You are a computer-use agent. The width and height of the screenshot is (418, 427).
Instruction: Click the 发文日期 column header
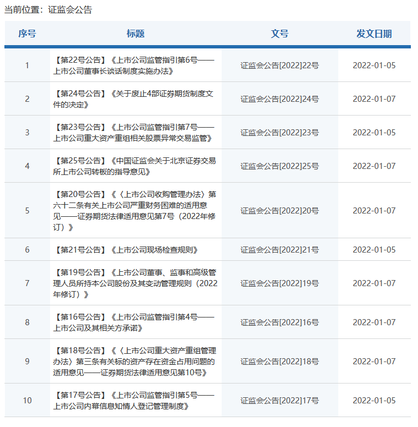pyautogui.click(x=374, y=34)
